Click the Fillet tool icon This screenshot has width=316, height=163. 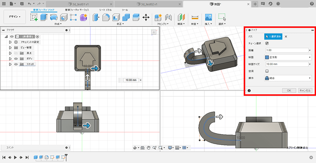106,17
